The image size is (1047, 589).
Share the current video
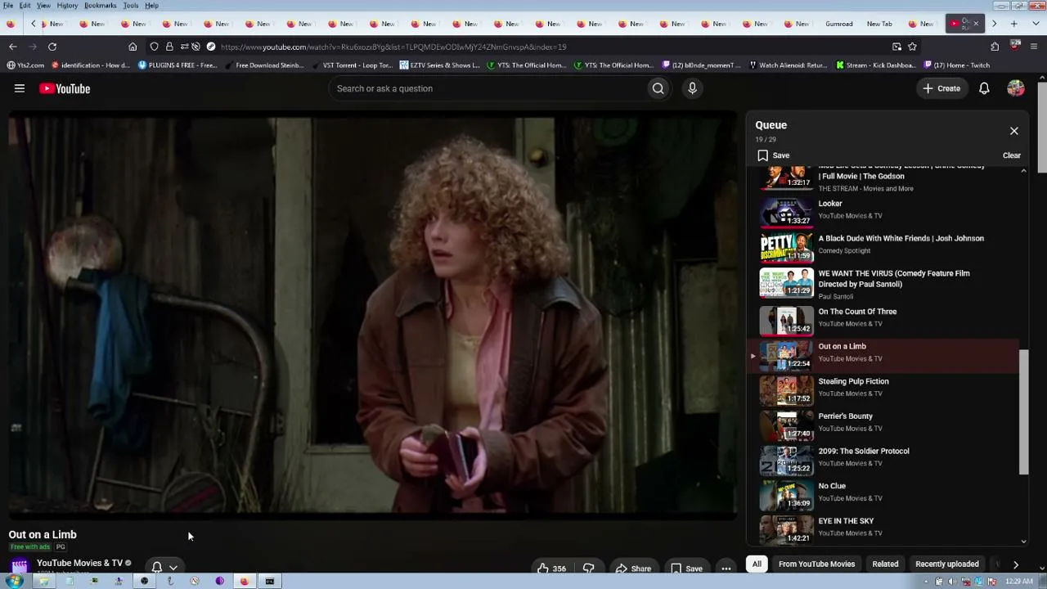tap(633, 569)
